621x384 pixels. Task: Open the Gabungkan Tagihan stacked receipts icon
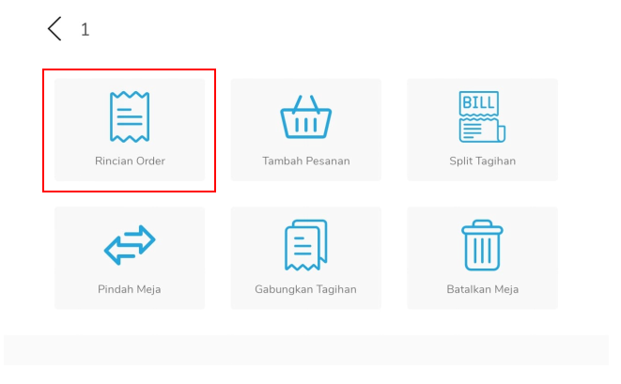tap(305, 245)
